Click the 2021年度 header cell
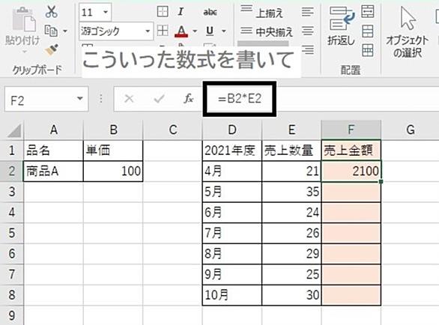 [232, 151]
